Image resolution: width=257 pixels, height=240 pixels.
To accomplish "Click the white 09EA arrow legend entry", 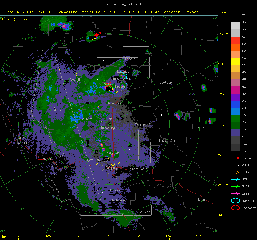I will 235,165.
